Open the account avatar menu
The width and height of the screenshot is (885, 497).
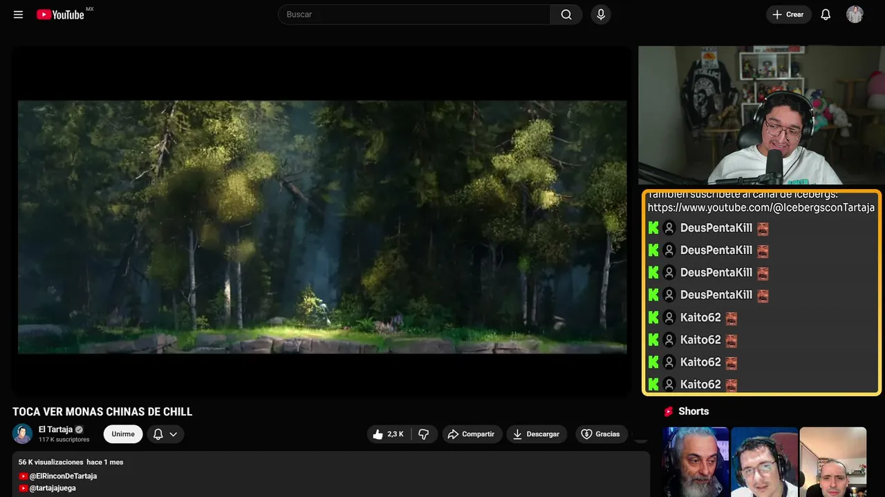coord(855,14)
